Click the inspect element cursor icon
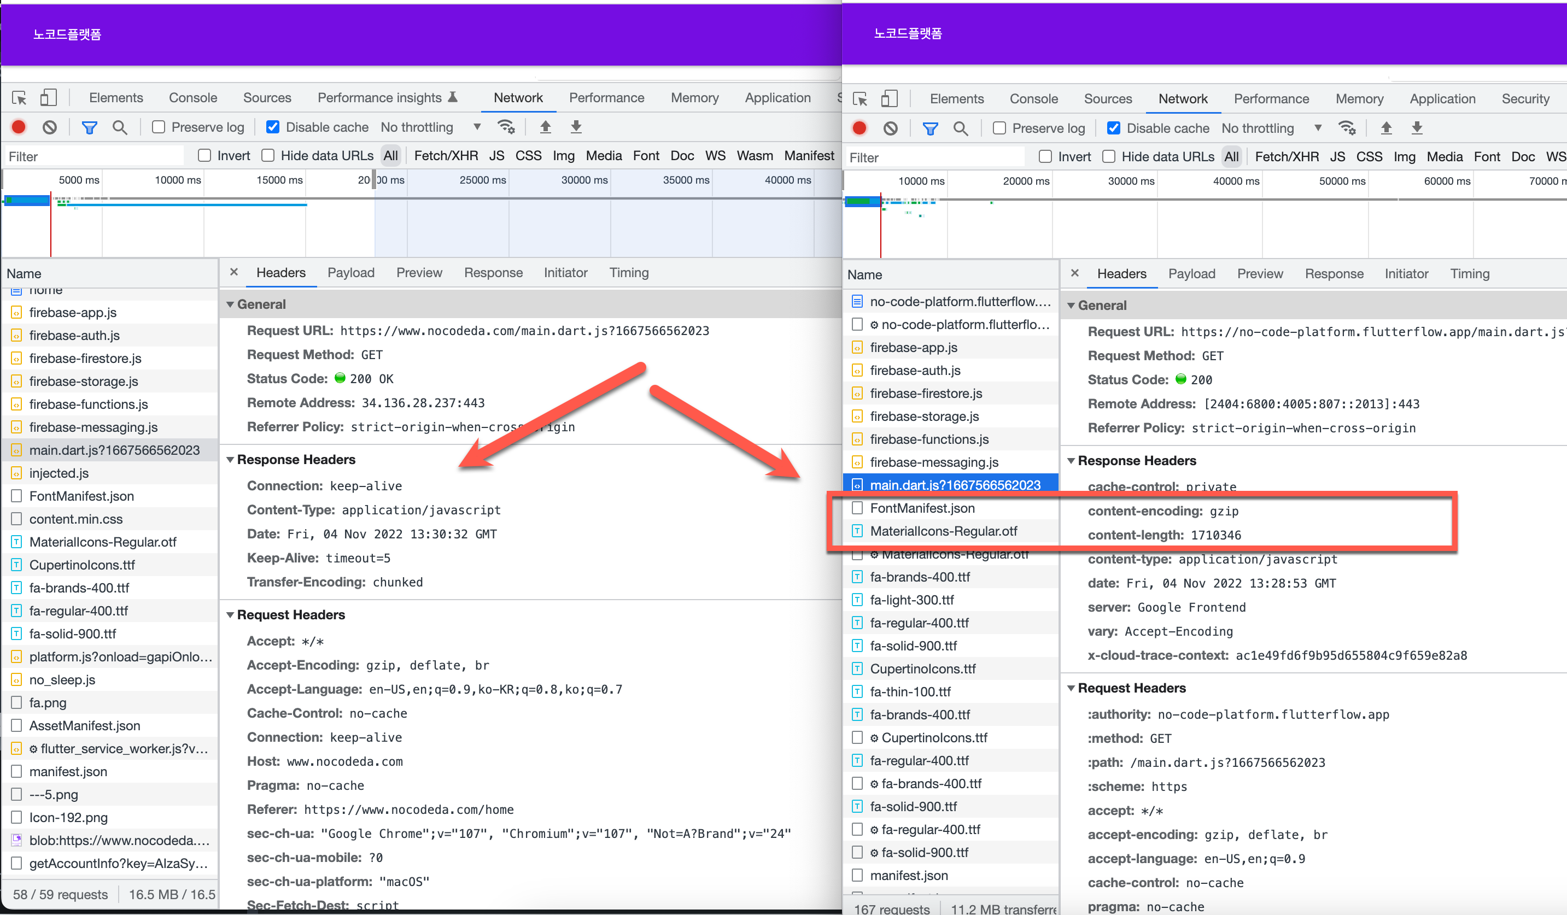Viewport: 1567px width, 915px height. tap(19, 98)
